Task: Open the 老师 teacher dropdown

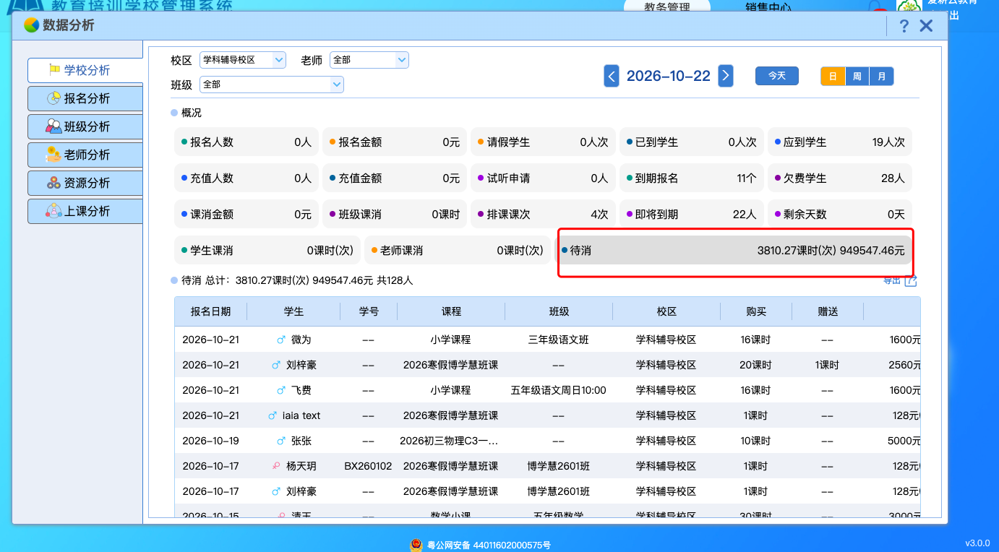Action: [369, 60]
